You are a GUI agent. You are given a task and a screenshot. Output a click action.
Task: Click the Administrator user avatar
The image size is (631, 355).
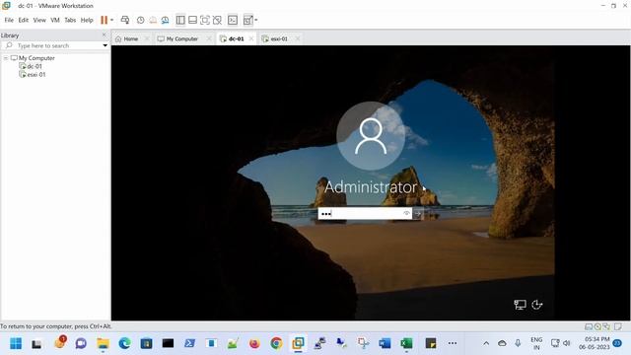click(x=371, y=136)
